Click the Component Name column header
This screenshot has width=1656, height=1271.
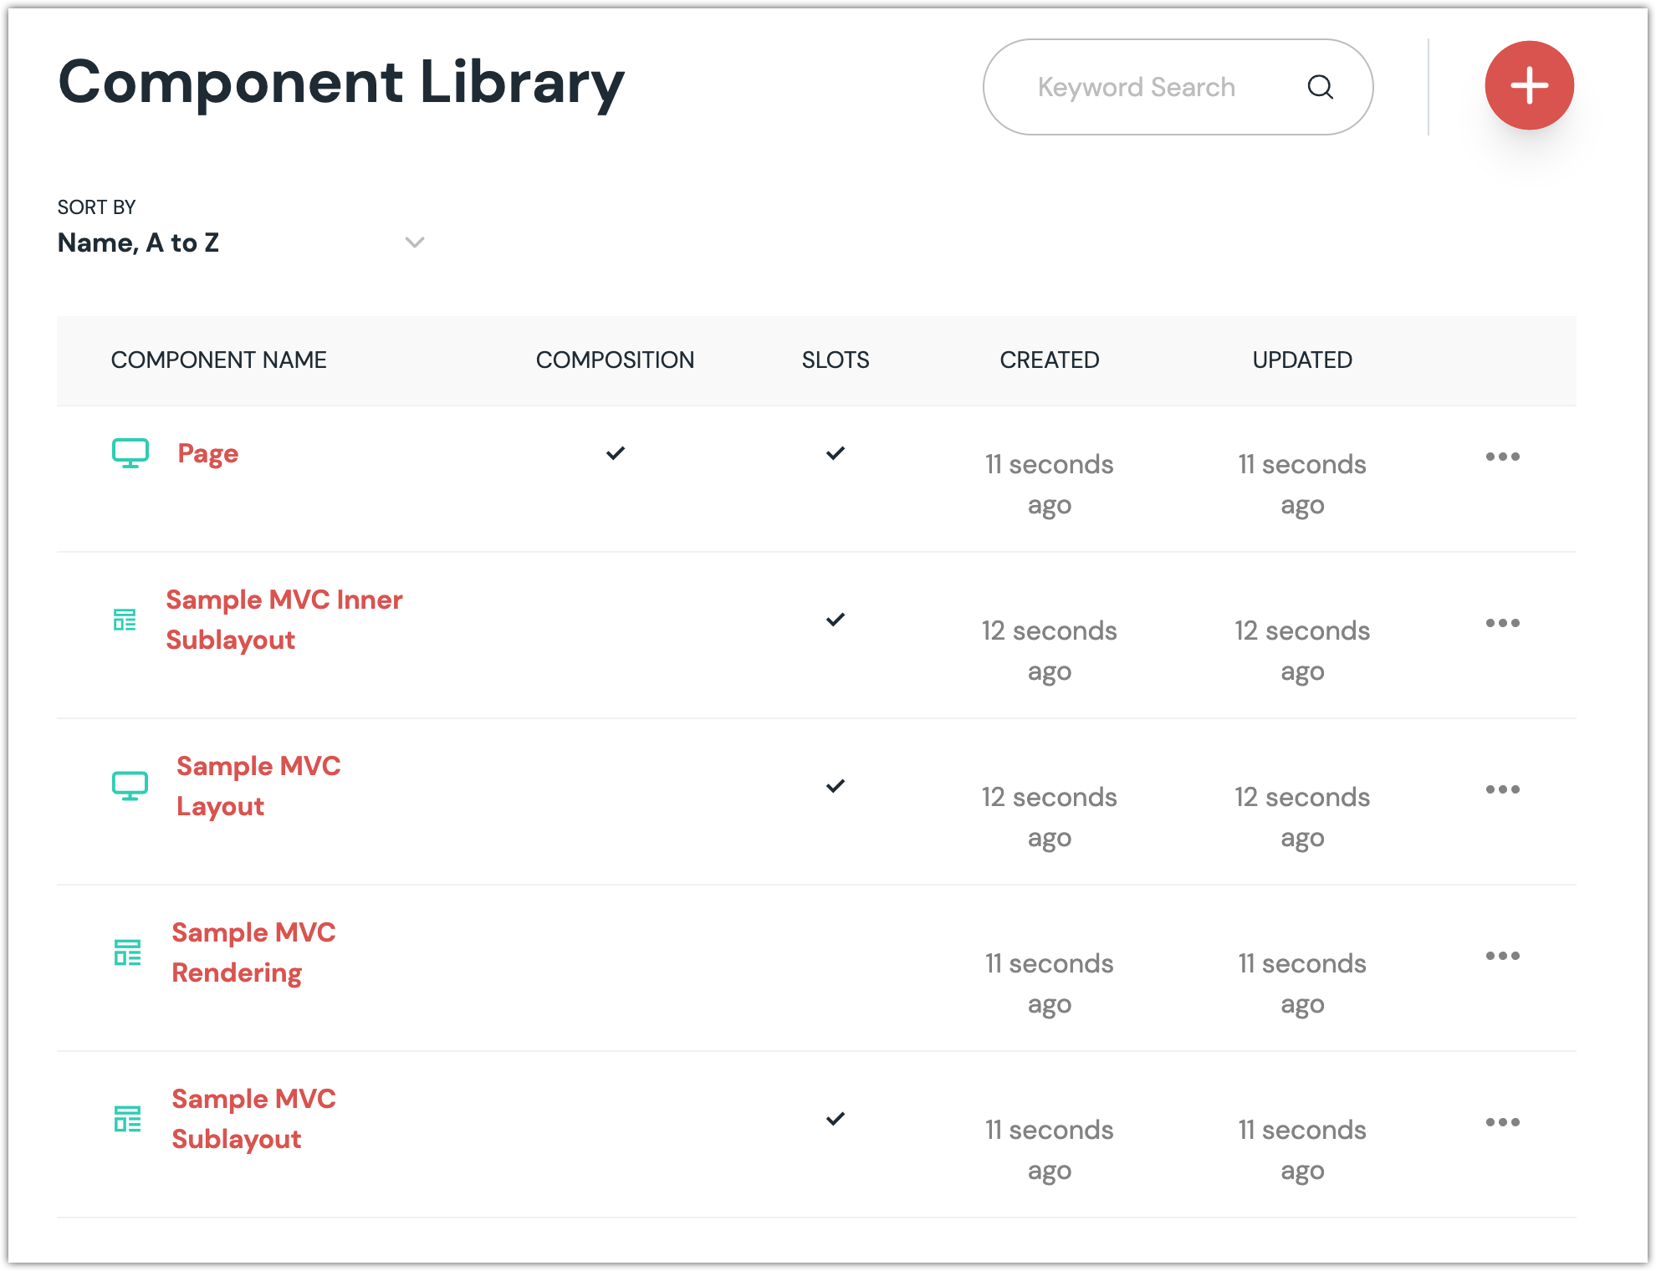(x=218, y=360)
